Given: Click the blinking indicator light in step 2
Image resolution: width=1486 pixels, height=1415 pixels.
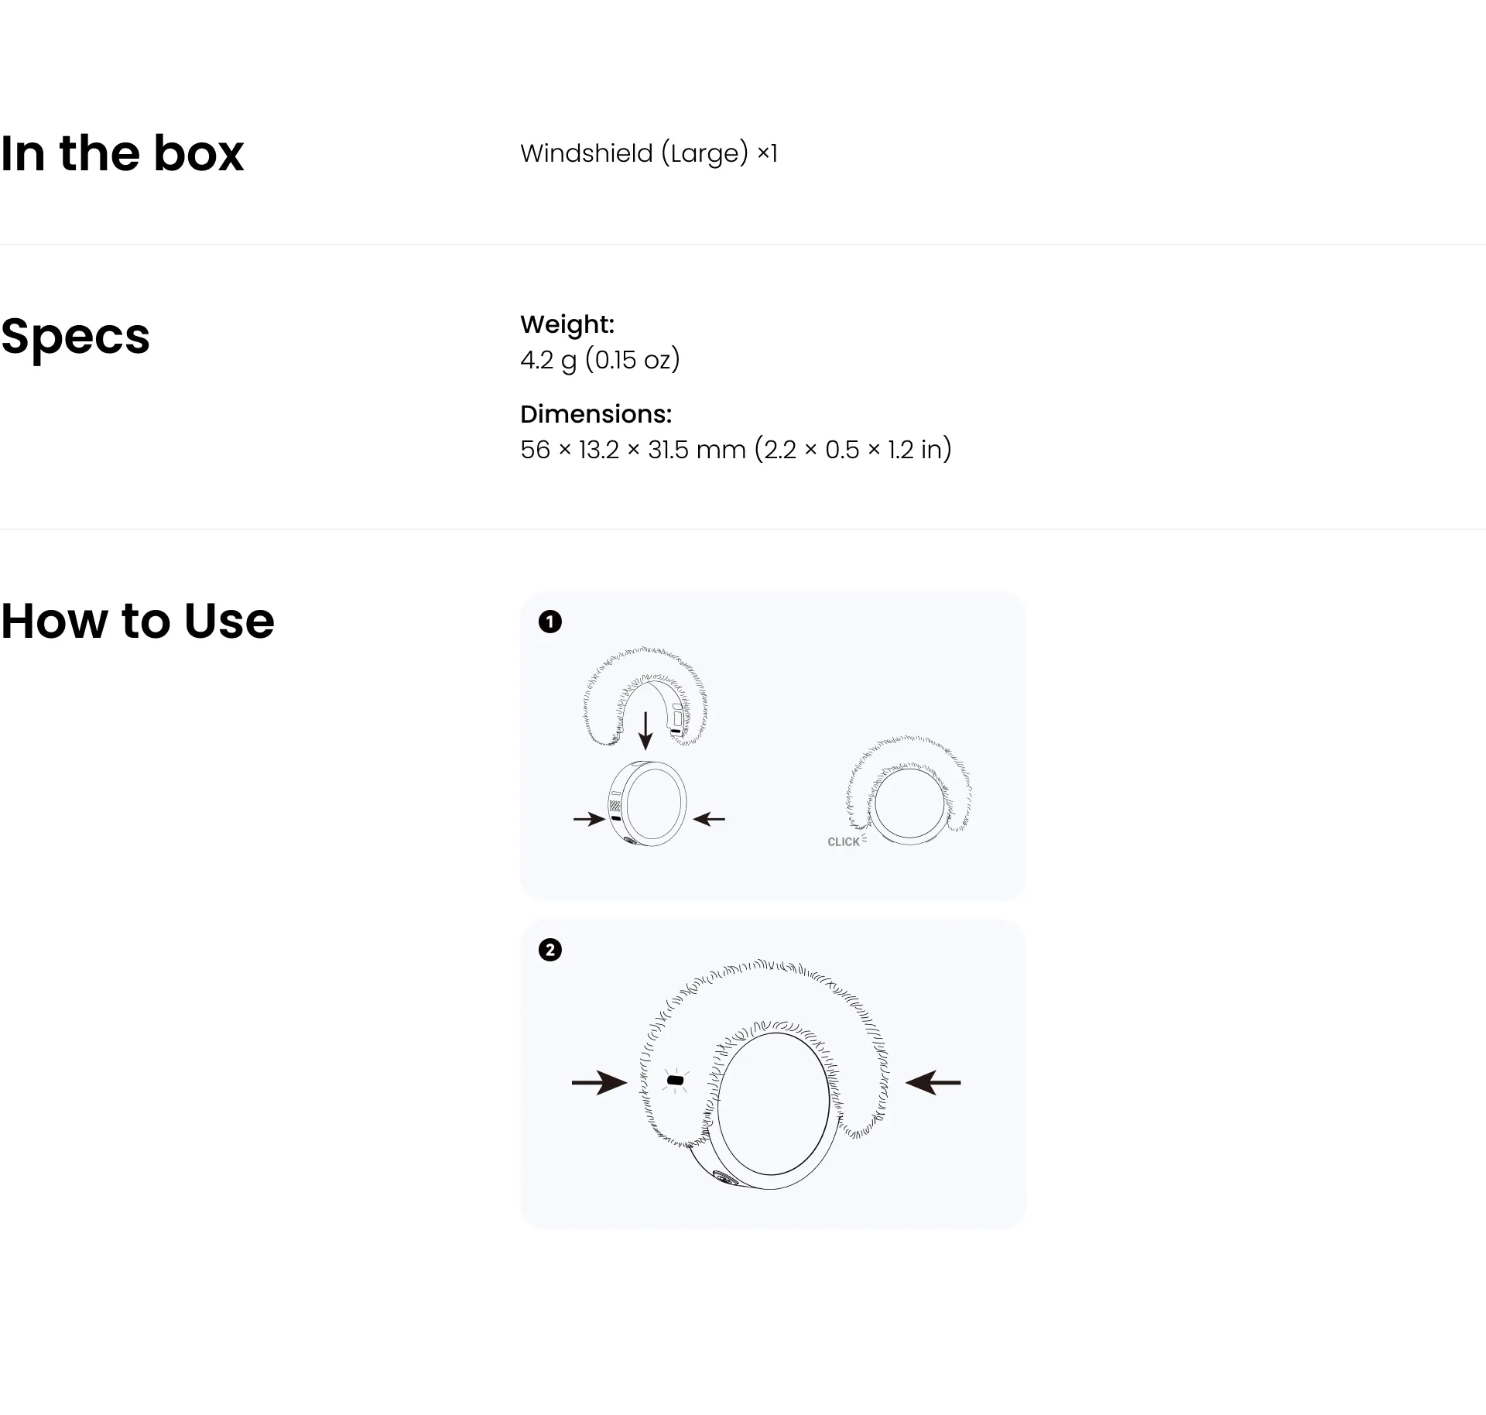Looking at the screenshot, I should [x=676, y=1080].
